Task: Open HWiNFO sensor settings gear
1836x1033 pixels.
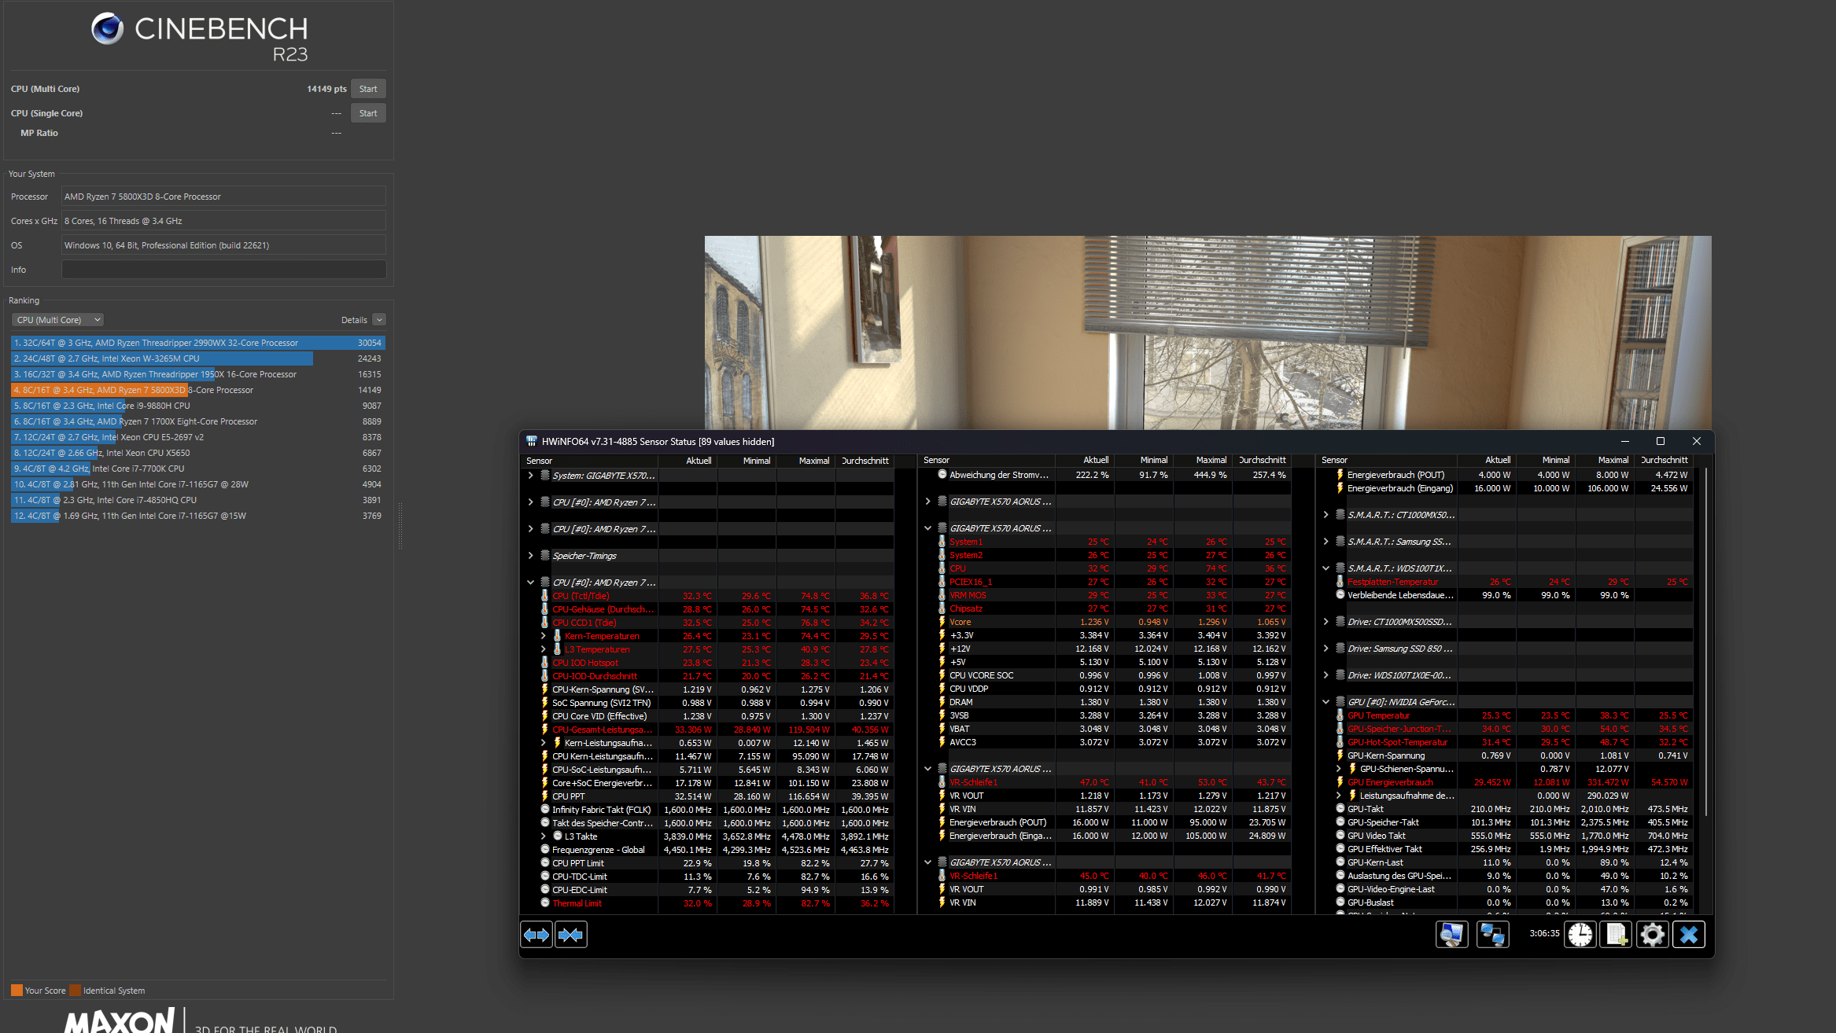Action: (1652, 935)
